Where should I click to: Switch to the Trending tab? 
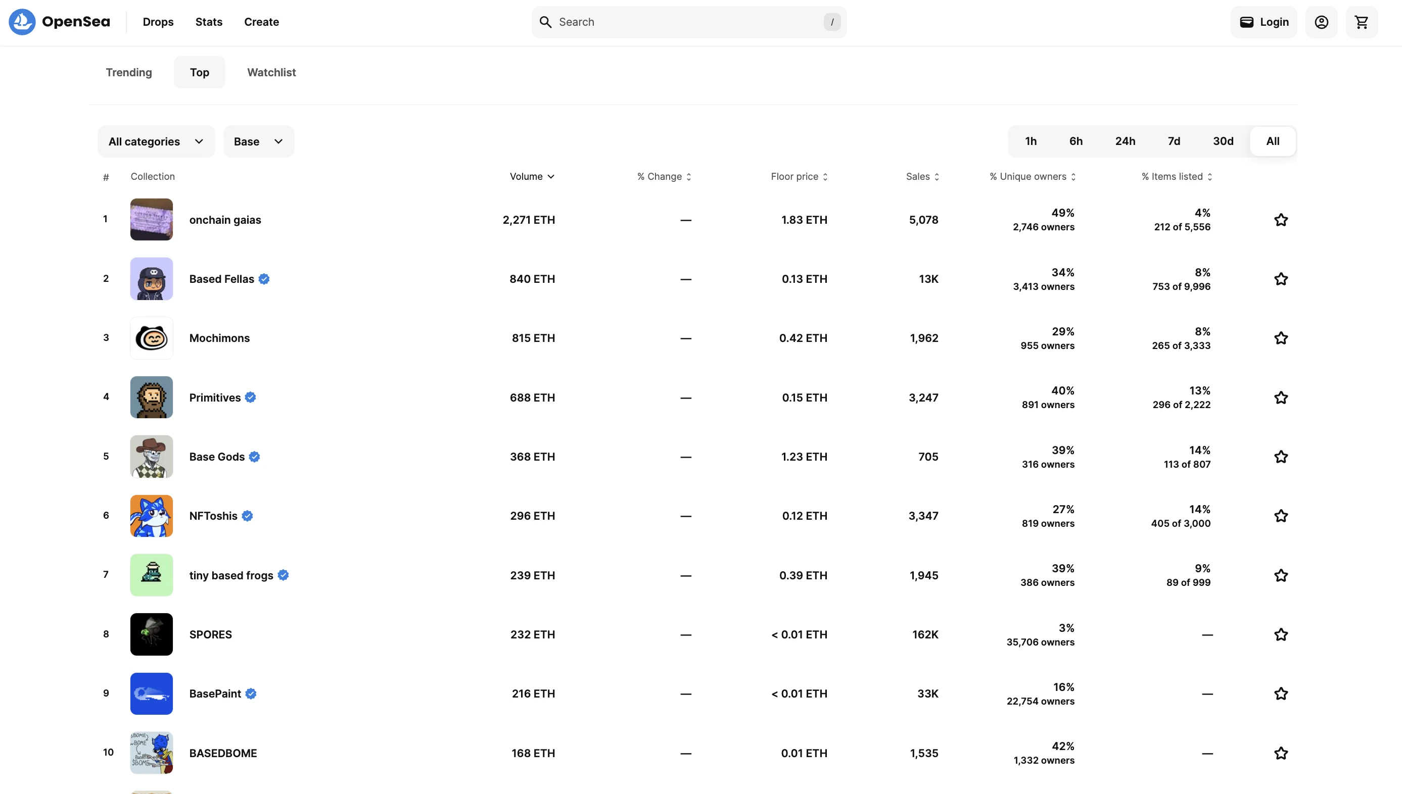click(129, 72)
